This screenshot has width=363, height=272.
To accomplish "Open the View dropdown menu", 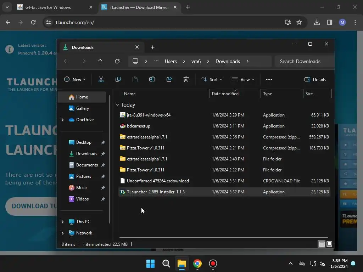I will point(243,80).
